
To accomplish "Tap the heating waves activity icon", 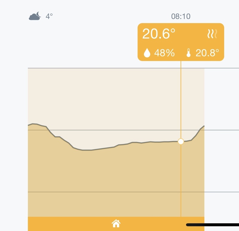I will click(x=212, y=34).
